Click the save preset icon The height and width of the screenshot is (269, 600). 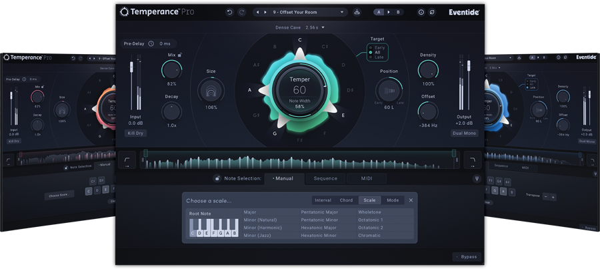(357, 12)
